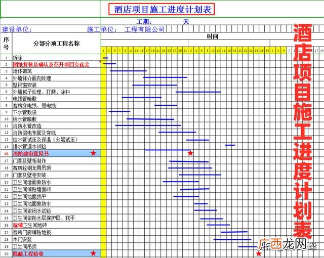Viewport: 324px width, 258px height.
Task: Select the Gantt bar for 下水管敷设
Action: click(x=119, y=111)
